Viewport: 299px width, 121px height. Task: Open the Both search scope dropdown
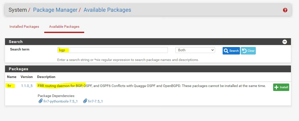(195, 50)
